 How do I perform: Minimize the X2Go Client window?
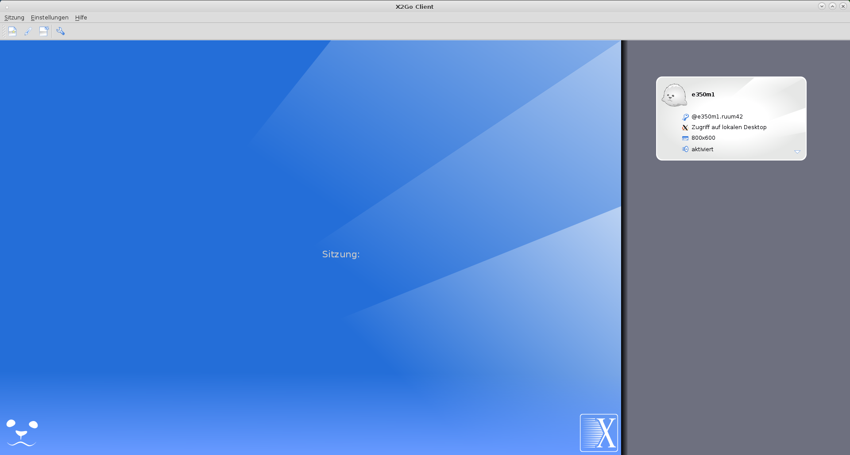tap(822, 6)
